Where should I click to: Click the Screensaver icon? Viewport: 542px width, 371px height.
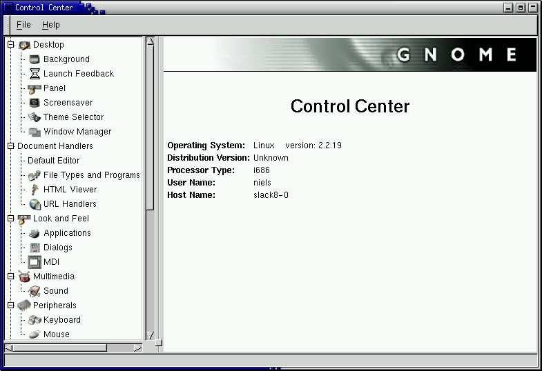pos(35,103)
